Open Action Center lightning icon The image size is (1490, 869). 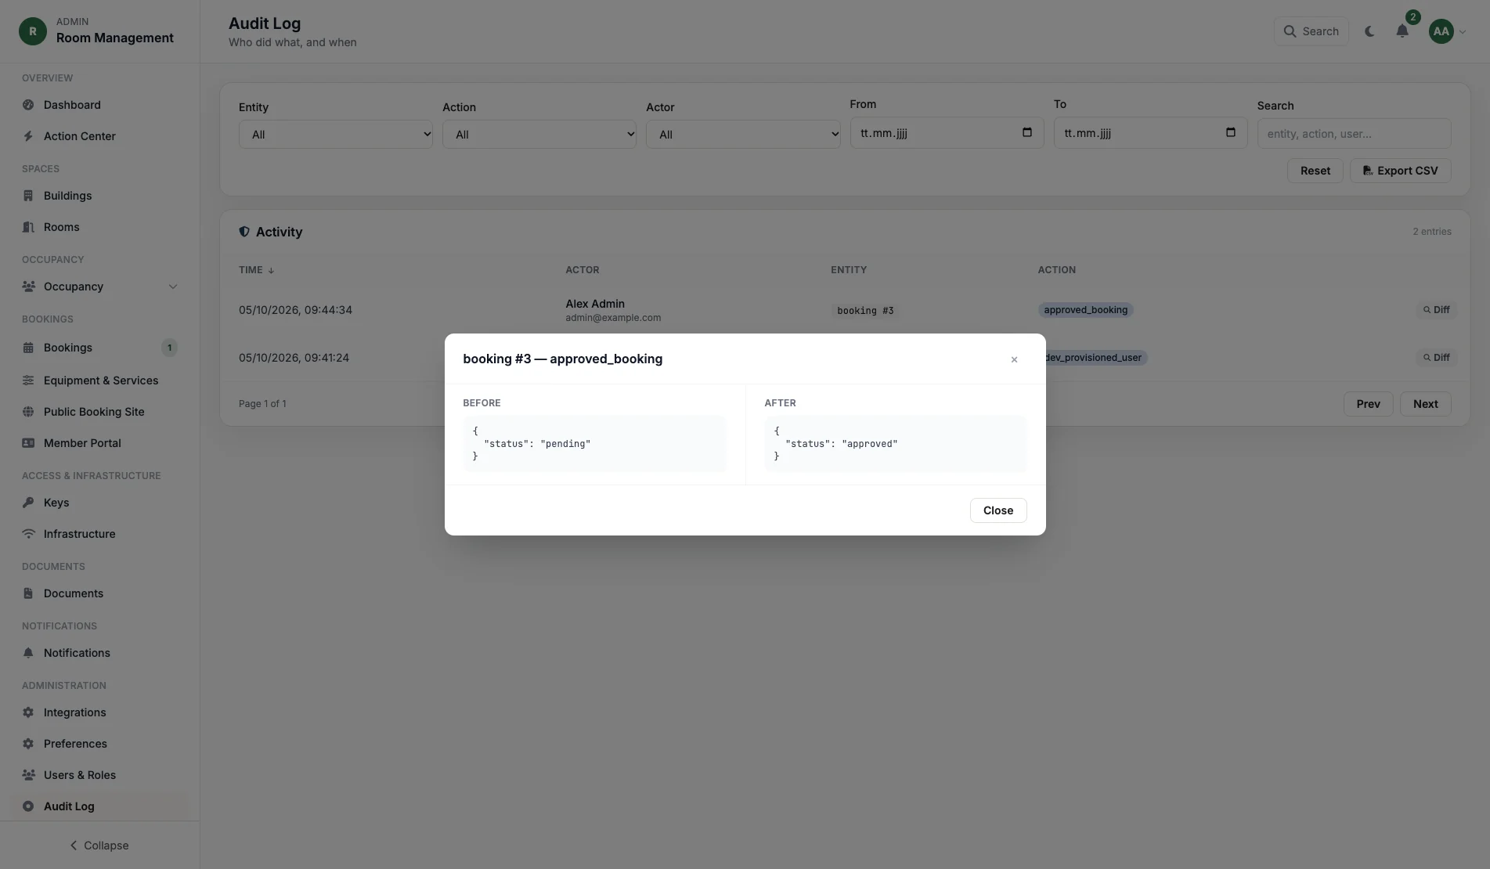click(x=28, y=136)
